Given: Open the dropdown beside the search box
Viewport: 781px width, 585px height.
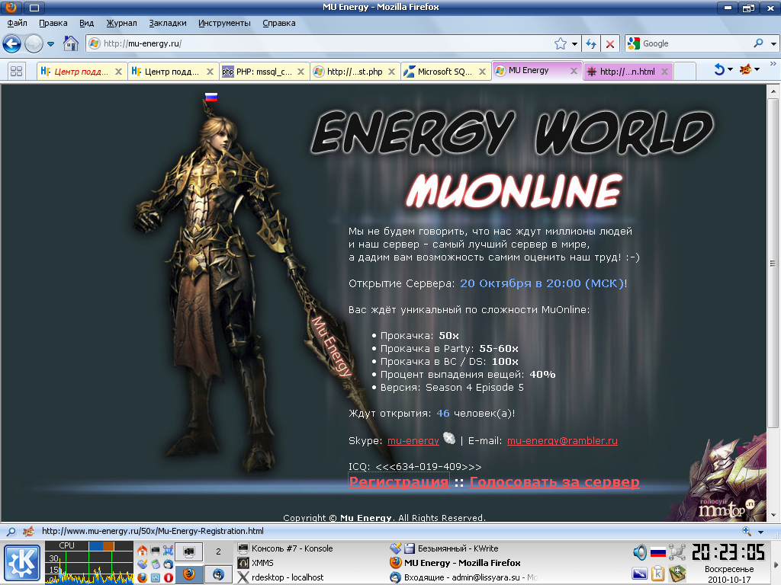Looking at the screenshot, I should 773,43.
